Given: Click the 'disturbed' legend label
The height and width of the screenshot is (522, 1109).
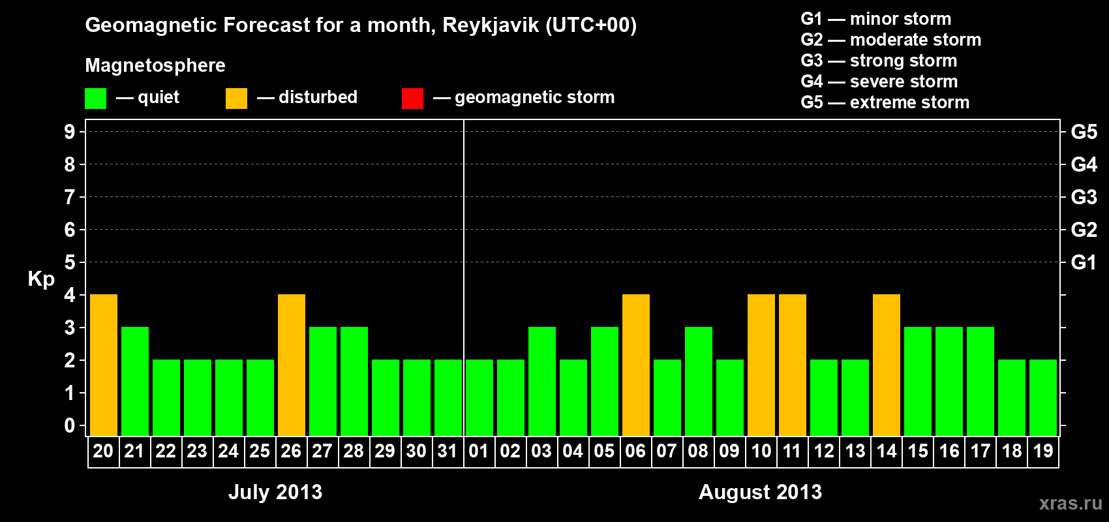Looking at the screenshot, I should (318, 97).
